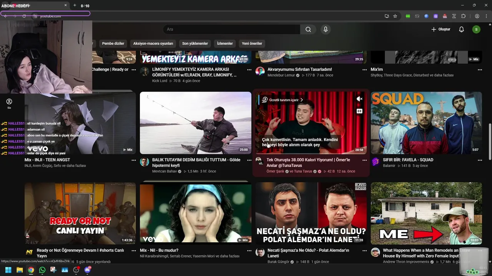This screenshot has height=276, width=492.
Task: Click the blue play-button extension icon
Action: pyautogui.click(x=426, y=16)
